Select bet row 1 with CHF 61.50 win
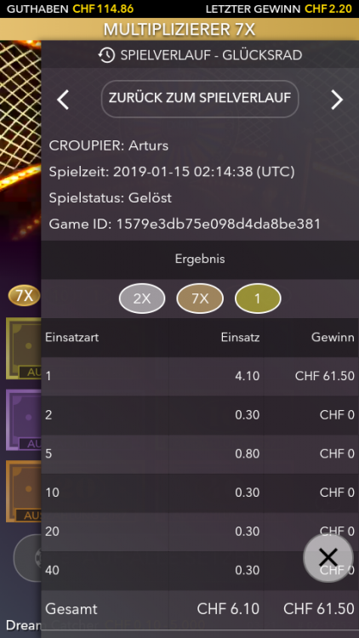 (x=200, y=376)
